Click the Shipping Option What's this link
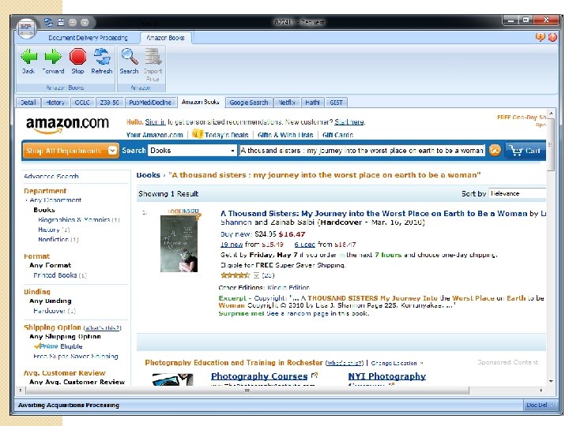Viewport: 569px width, 426px height. point(102,328)
